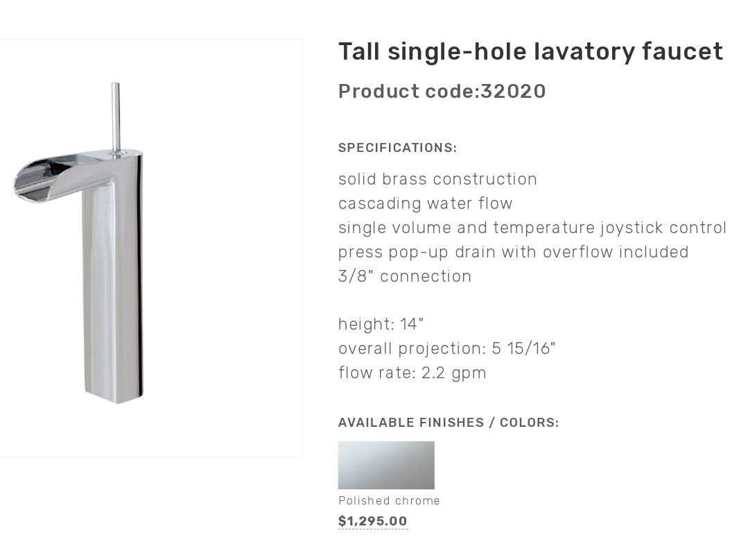
Task: Click the press pop-up drain specification
Action: click(513, 252)
